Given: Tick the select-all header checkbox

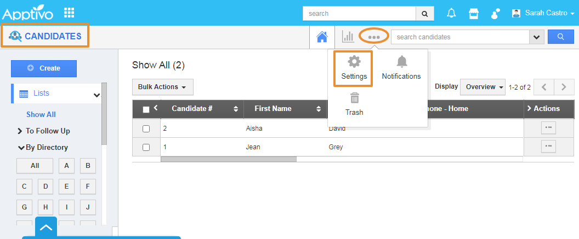Looking at the screenshot, I should click(146, 109).
